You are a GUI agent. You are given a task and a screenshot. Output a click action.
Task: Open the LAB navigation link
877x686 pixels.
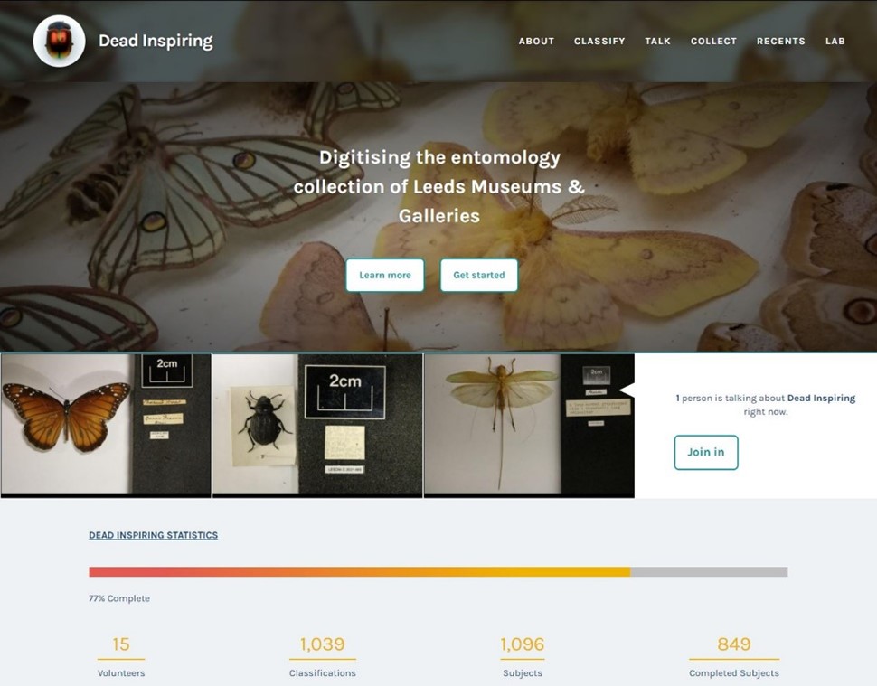pos(835,41)
